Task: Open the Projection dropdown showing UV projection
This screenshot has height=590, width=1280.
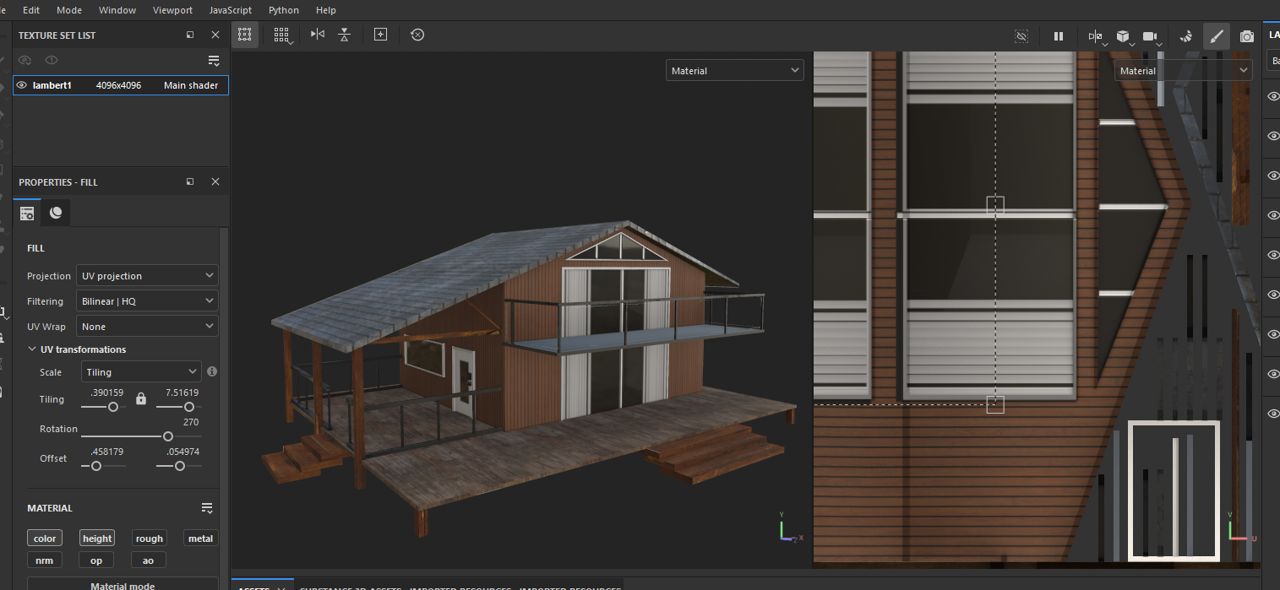Action: (147, 276)
